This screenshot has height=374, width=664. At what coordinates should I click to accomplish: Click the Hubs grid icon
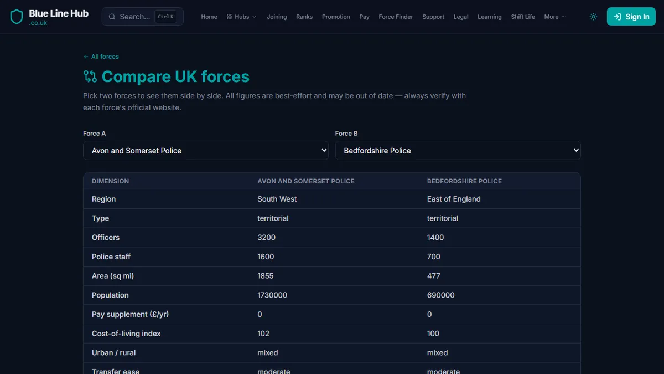click(x=230, y=17)
